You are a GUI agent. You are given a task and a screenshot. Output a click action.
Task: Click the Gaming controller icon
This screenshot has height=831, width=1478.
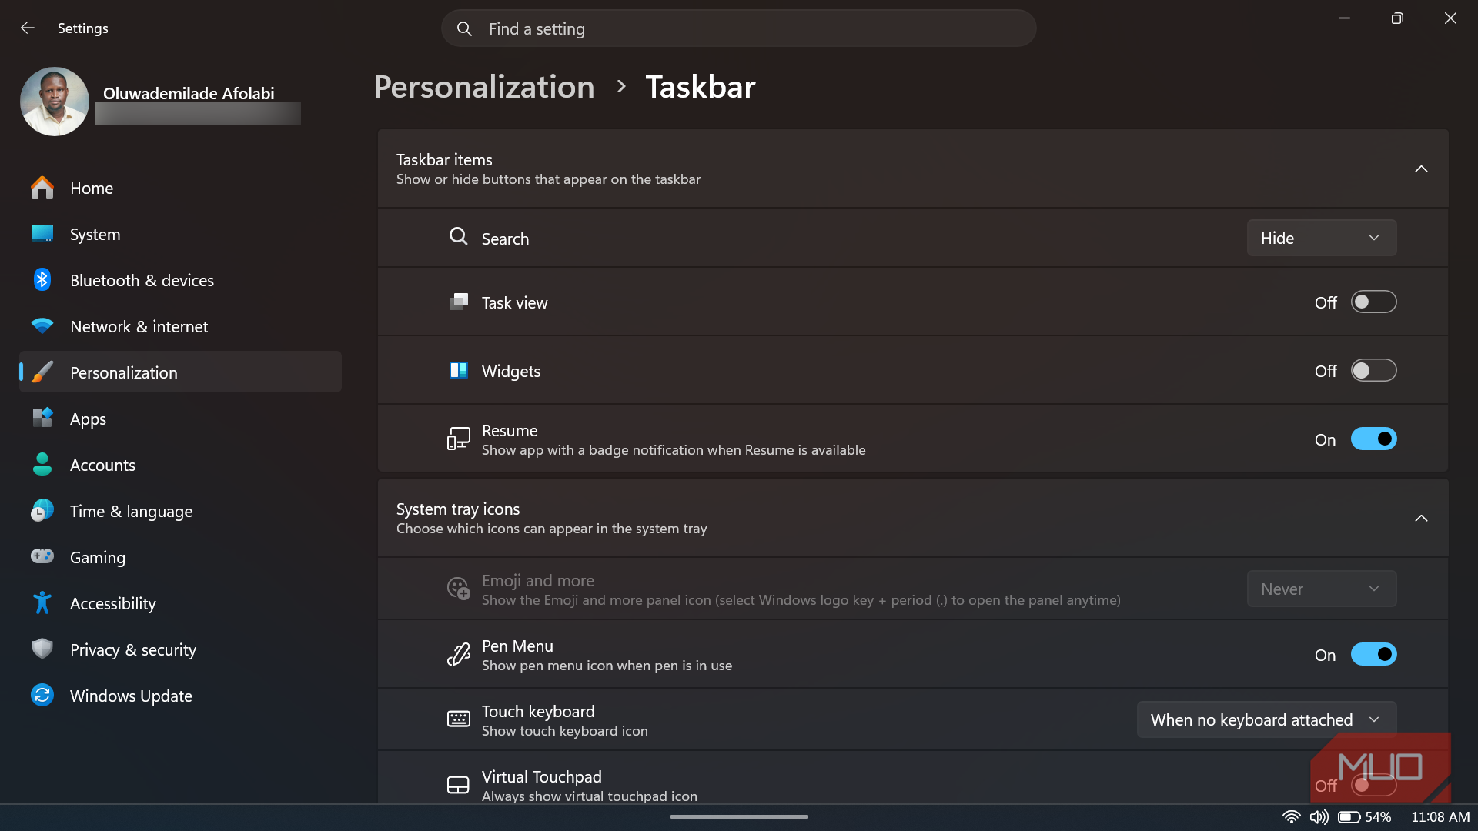click(42, 556)
